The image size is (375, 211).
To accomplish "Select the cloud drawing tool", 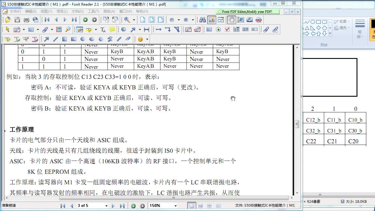I will coord(124,30).
